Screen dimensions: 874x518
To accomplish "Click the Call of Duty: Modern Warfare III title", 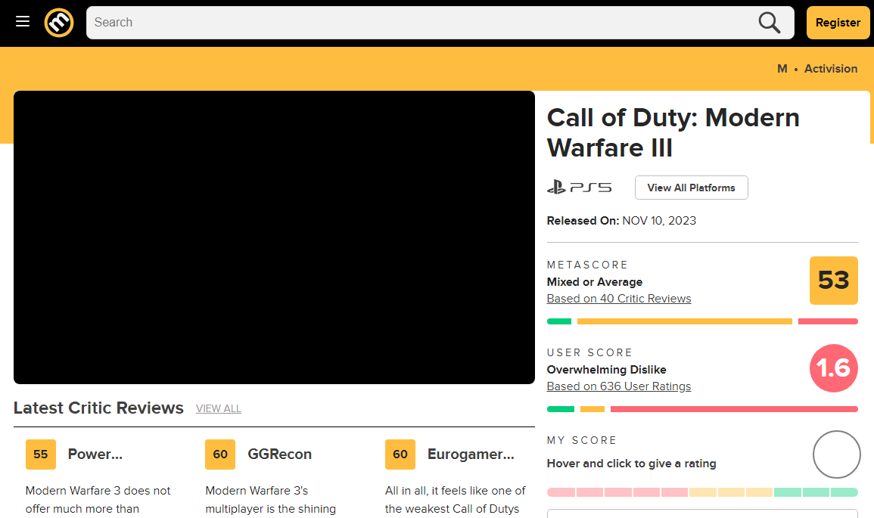I will [673, 132].
